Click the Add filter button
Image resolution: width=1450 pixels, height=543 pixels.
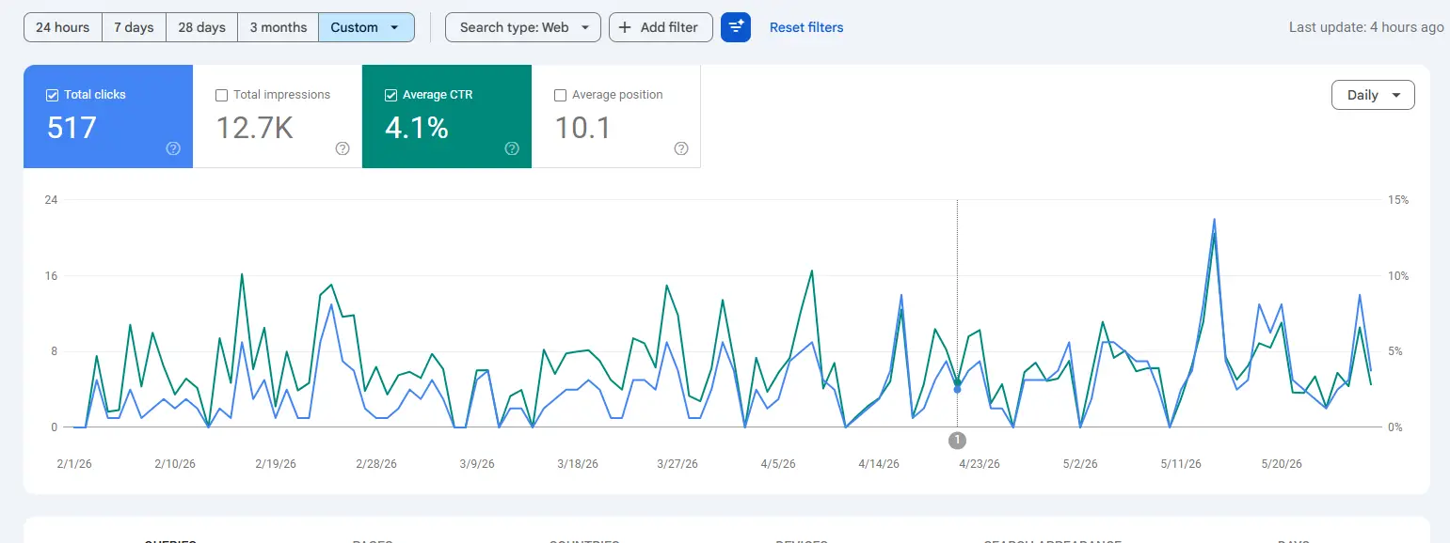coord(661,27)
